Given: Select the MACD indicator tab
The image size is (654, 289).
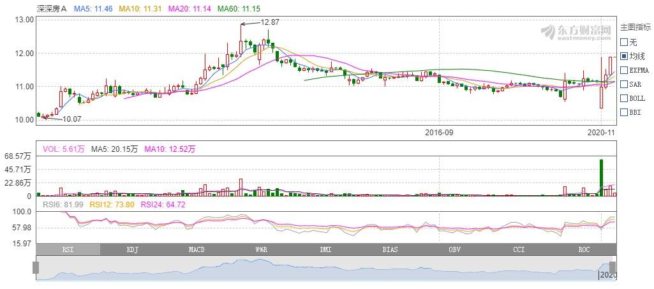Looking at the screenshot, I should [197, 249].
